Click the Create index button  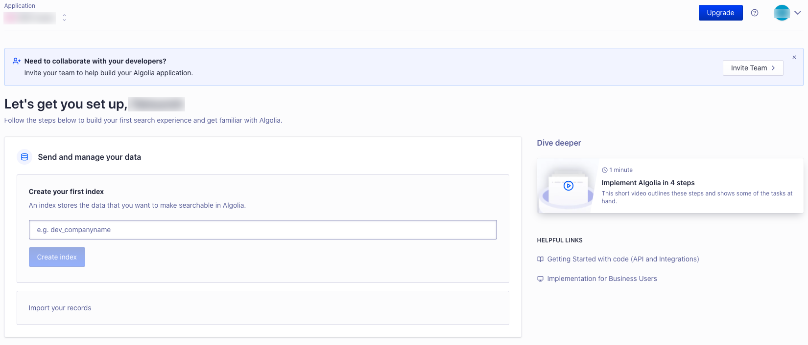pyautogui.click(x=57, y=257)
